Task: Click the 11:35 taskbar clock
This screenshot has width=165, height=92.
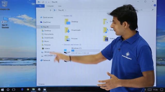Action: tap(155, 90)
